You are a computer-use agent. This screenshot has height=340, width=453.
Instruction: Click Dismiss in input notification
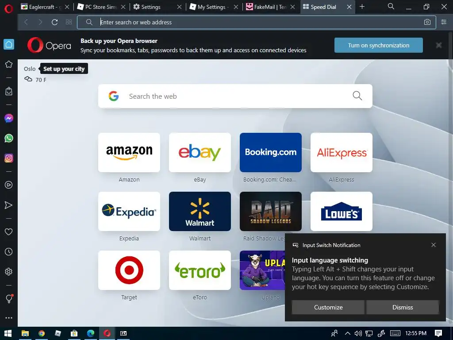(x=403, y=307)
